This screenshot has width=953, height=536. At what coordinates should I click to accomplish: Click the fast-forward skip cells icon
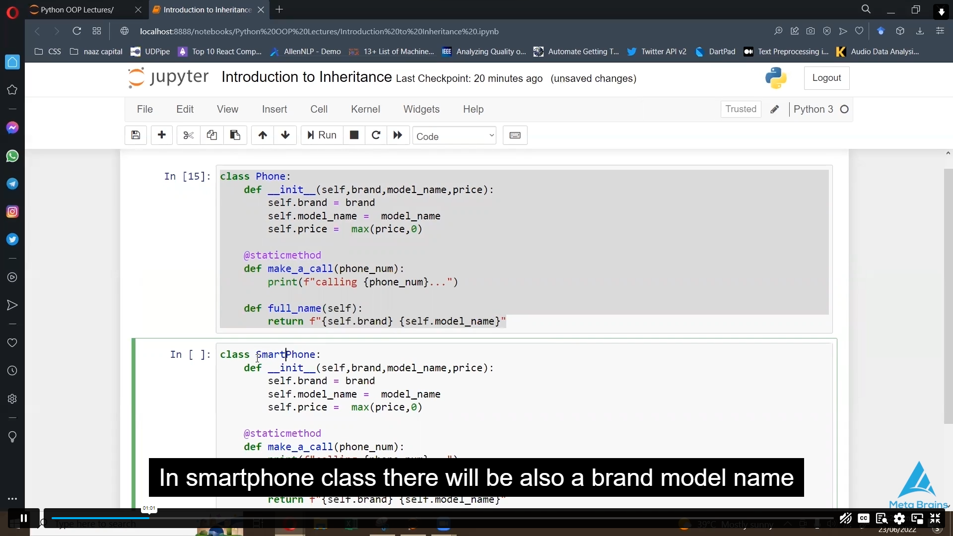(399, 135)
